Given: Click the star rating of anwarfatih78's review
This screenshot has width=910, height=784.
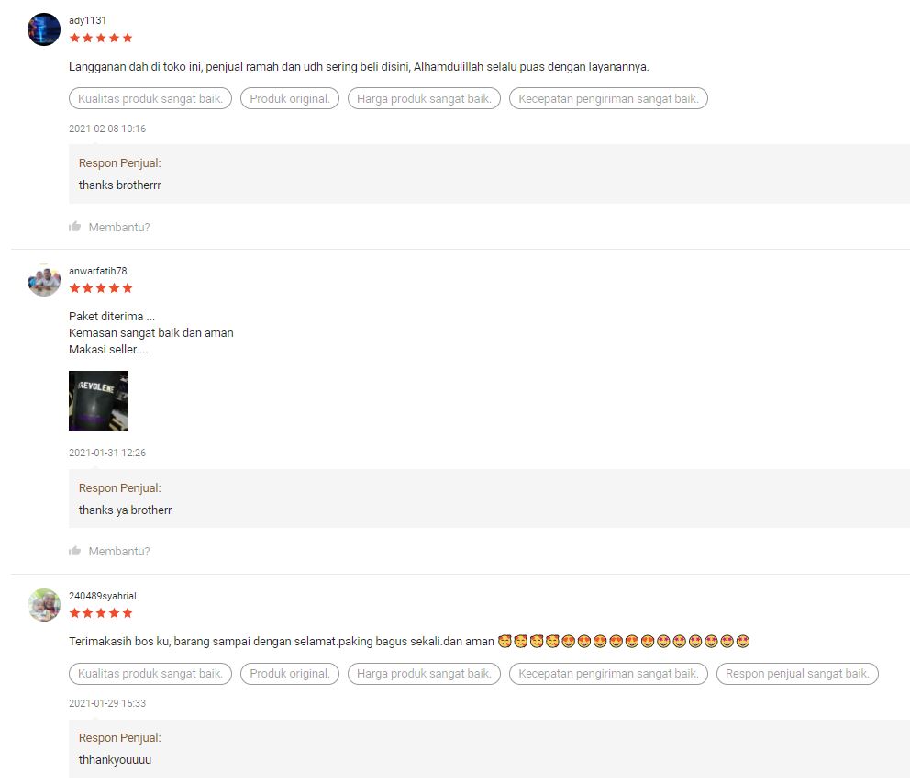Looking at the screenshot, I should coord(101,288).
